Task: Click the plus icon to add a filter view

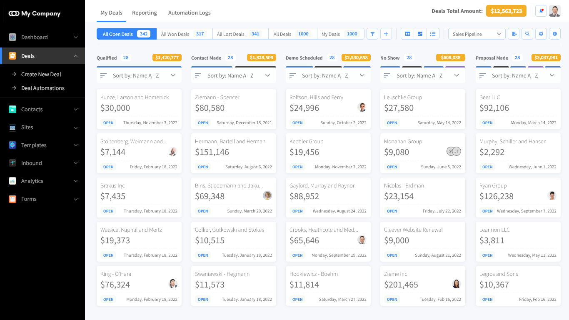Action: [386, 34]
